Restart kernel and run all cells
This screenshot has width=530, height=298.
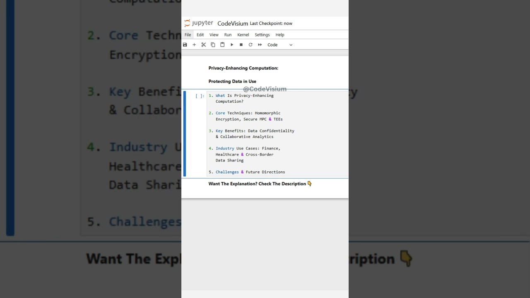tap(260, 45)
